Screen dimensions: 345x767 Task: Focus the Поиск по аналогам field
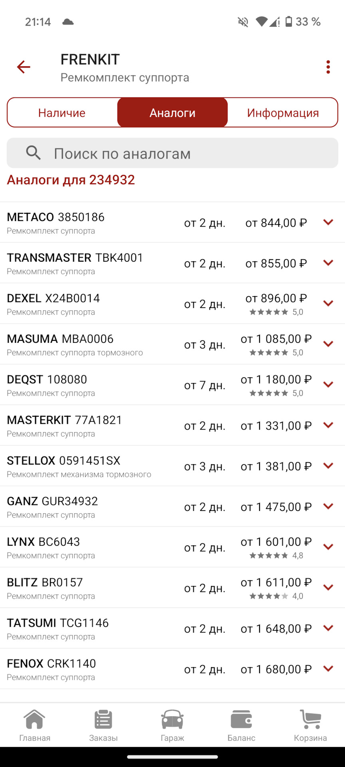tap(172, 153)
